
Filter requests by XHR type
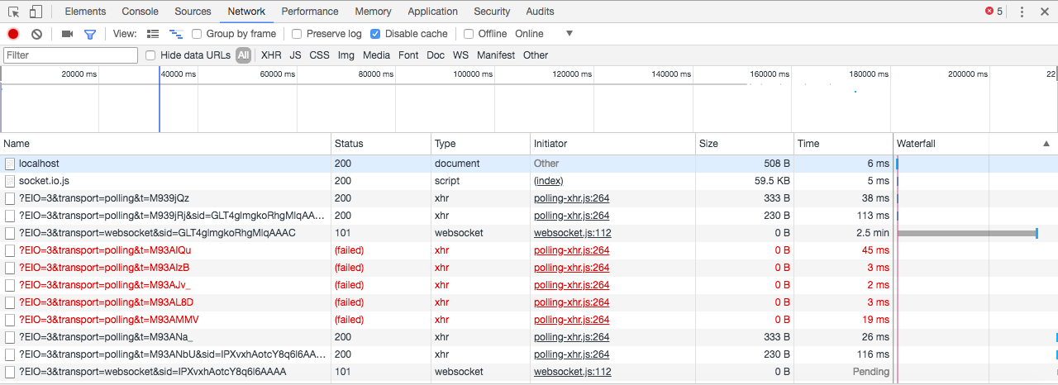[271, 55]
